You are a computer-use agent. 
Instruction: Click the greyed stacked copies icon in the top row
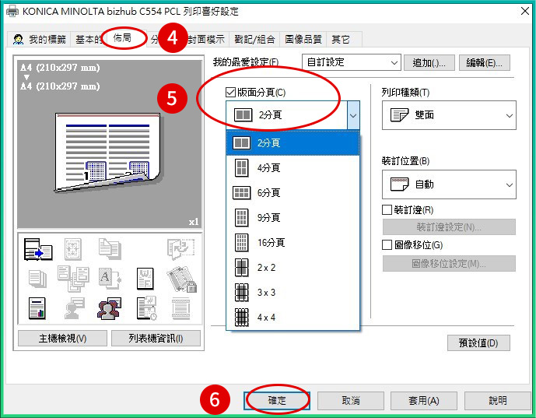[110, 248]
